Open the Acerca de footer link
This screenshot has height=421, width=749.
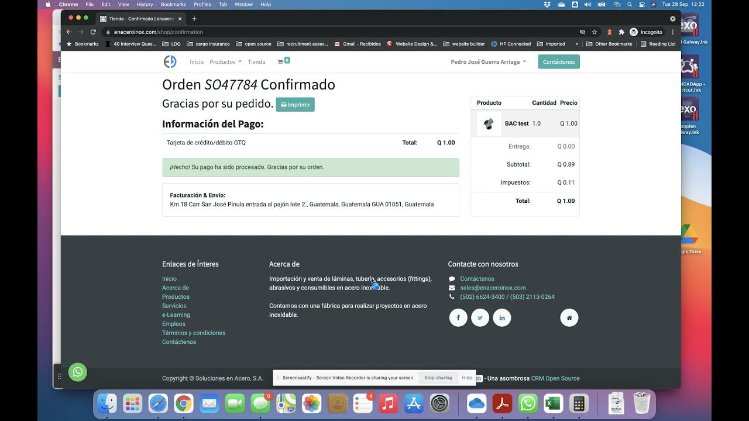point(176,288)
